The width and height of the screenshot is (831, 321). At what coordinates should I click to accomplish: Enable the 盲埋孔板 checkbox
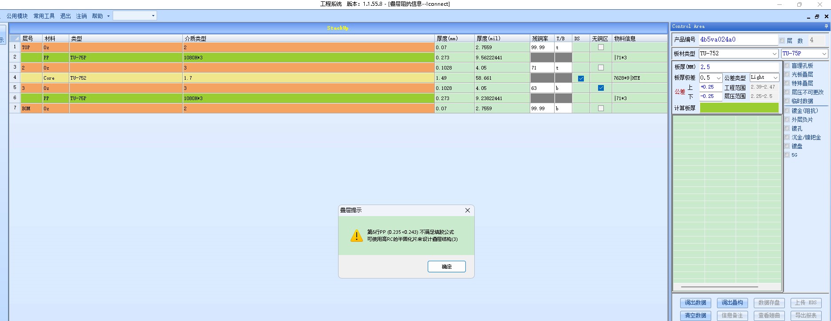coord(787,66)
